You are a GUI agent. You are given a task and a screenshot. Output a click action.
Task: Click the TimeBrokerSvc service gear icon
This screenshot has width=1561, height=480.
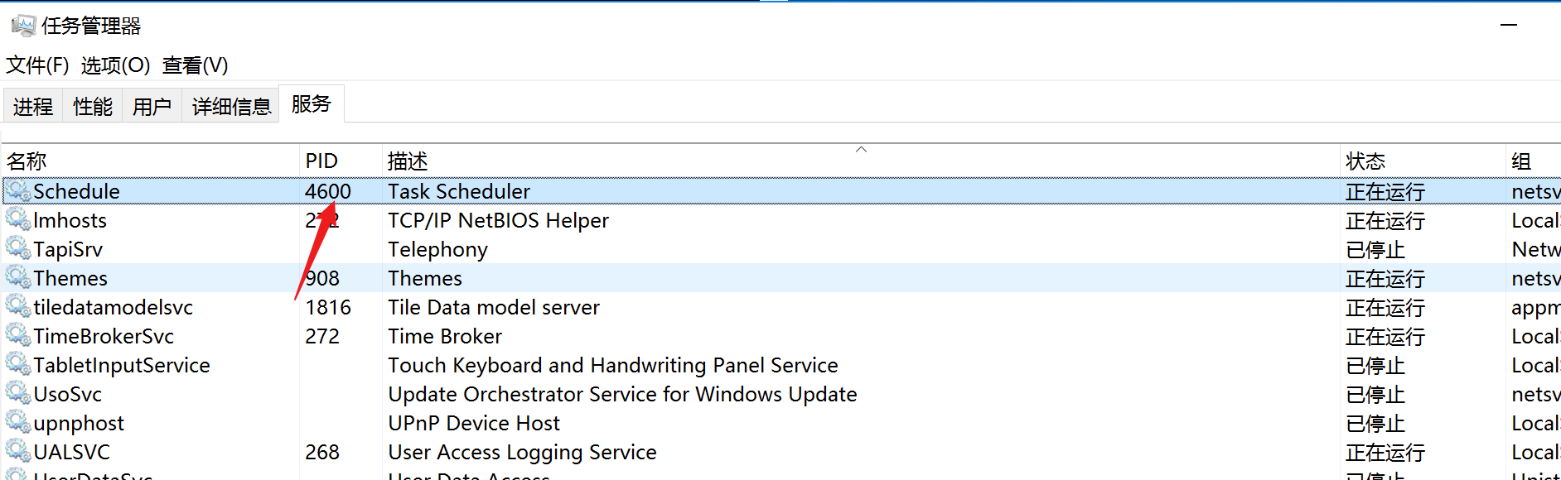pos(18,336)
